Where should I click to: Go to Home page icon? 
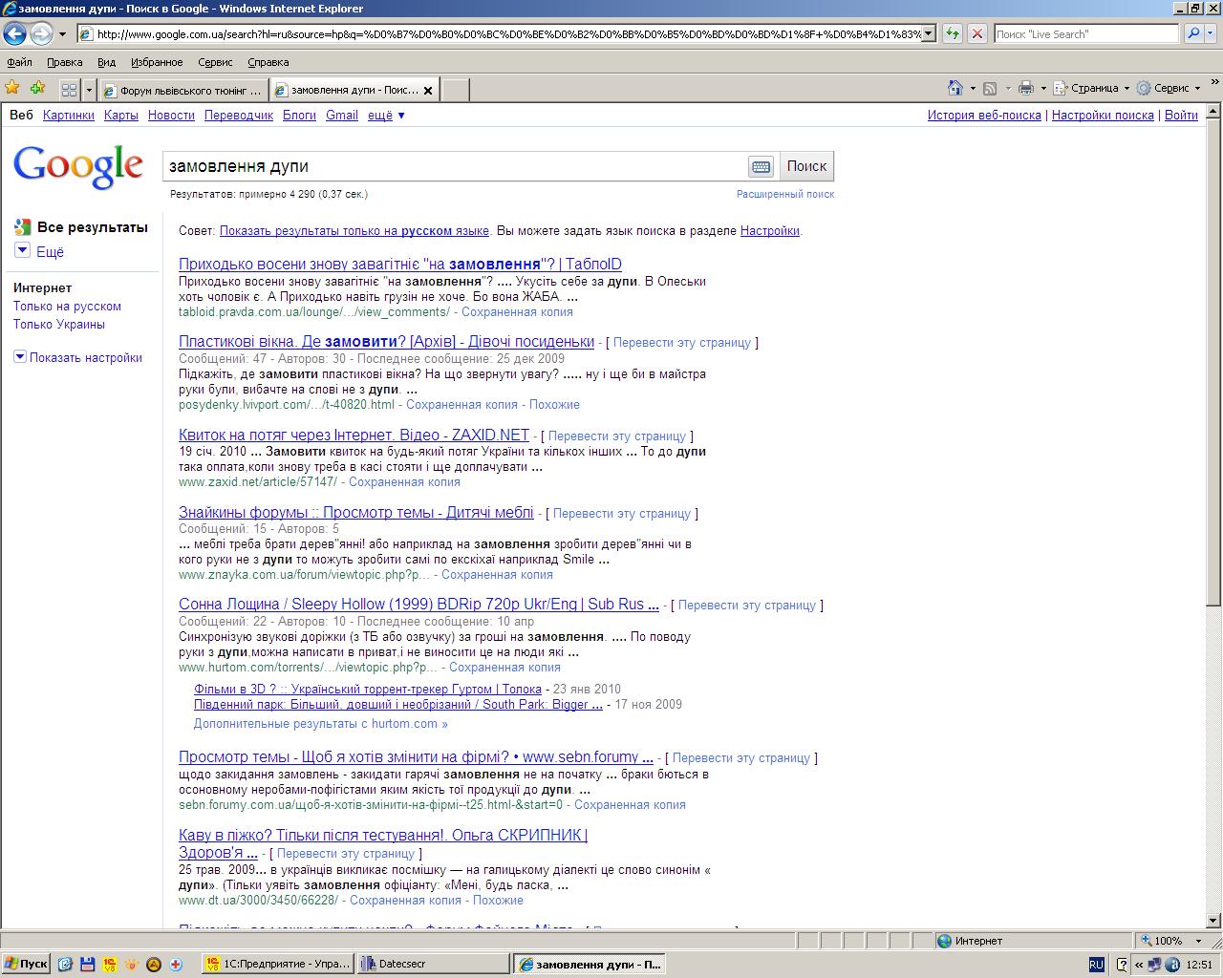(955, 88)
